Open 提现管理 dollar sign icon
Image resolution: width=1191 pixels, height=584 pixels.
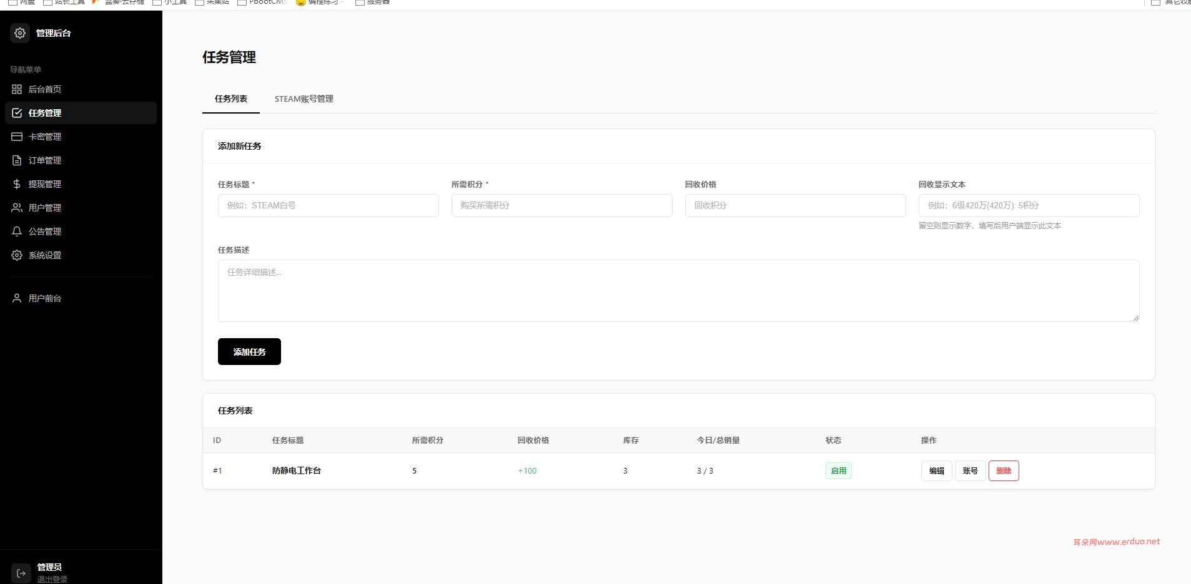pyautogui.click(x=17, y=184)
